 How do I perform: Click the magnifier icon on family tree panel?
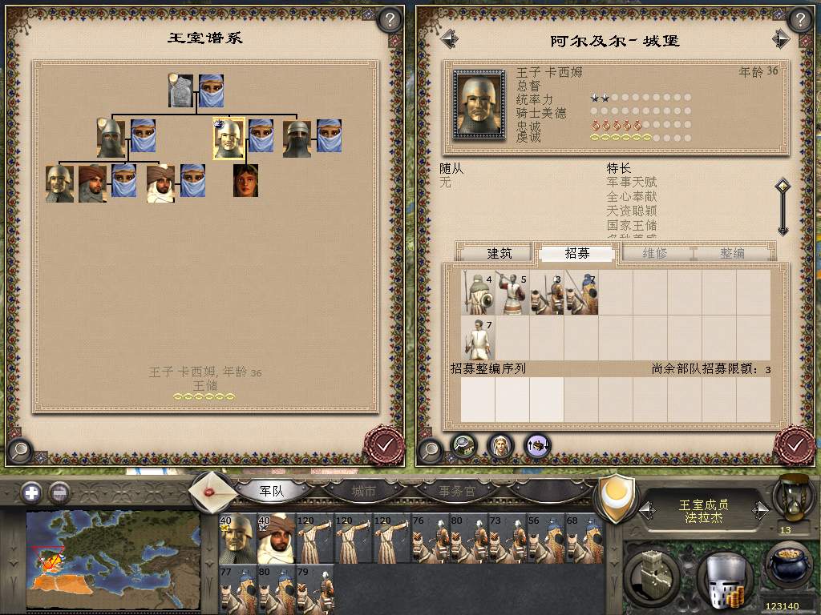20,449
